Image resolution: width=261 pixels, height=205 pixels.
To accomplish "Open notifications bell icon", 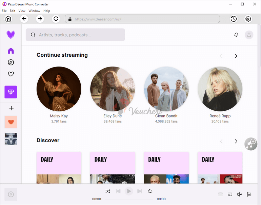I will [236, 35].
